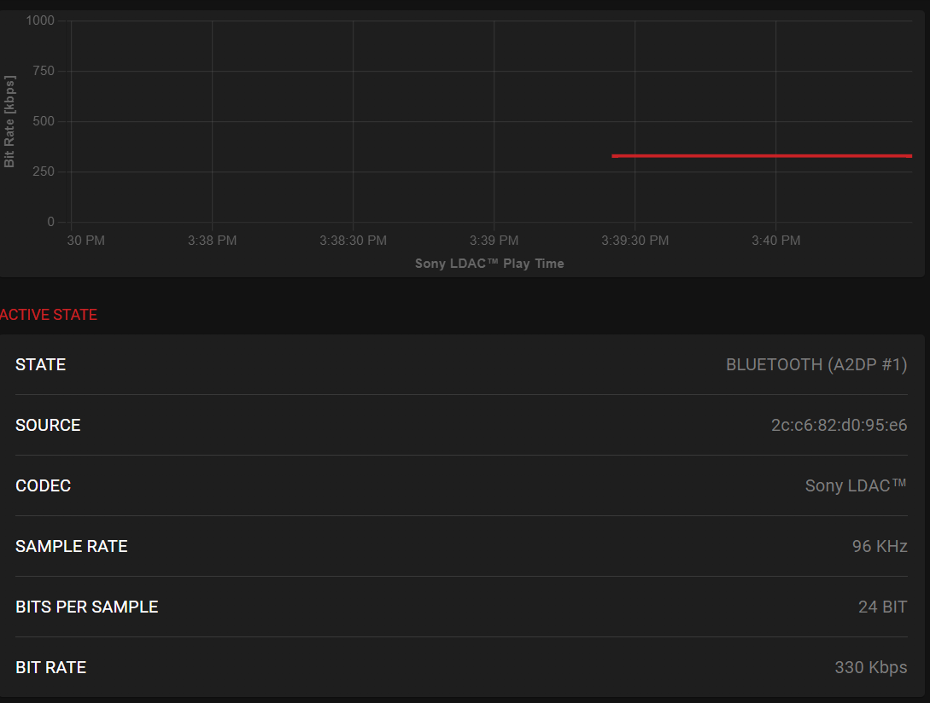Screen dimensions: 930x703
Task: Select the 3:38:30 PM time axis label
Action: [353, 241]
